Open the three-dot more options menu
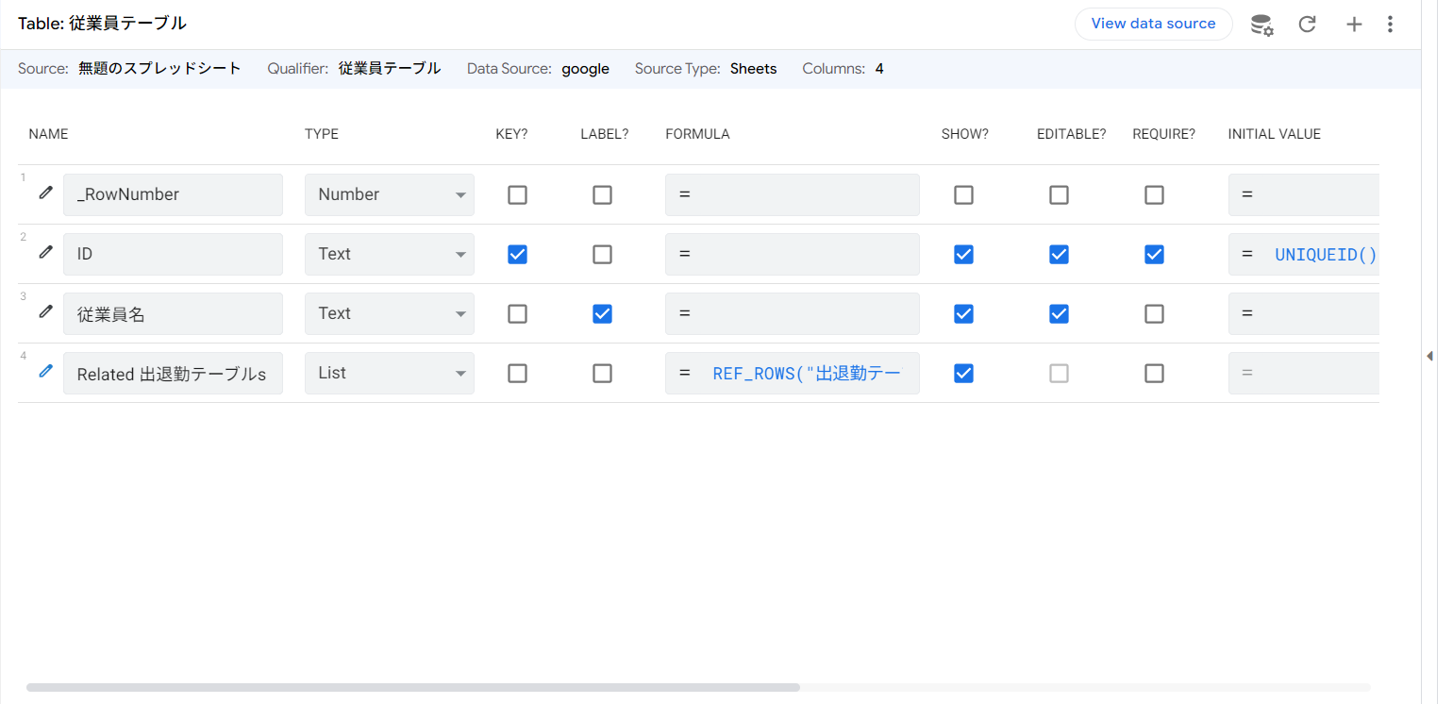1453x704 pixels. [1390, 25]
